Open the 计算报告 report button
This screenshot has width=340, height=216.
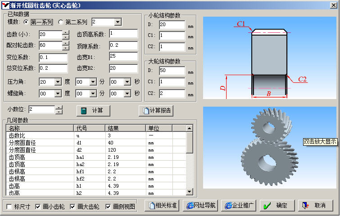pos(156,111)
